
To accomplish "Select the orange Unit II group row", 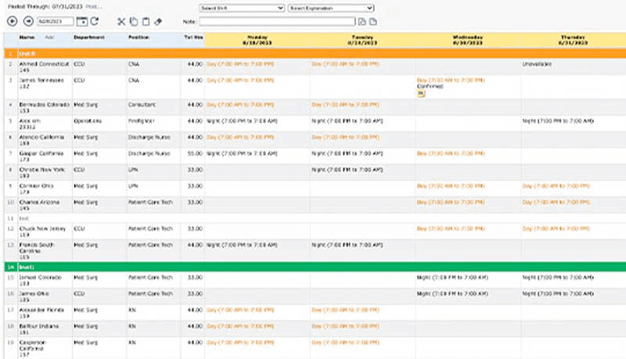I will [x=313, y=52].
